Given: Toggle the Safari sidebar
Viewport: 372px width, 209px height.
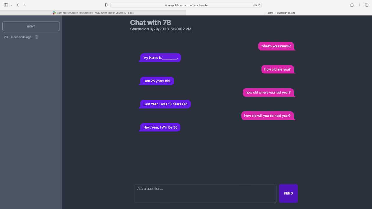Looking at the screenshot, I should pos(6,5).
